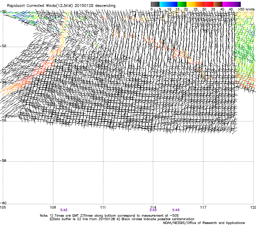
Task: Click the '>50 knots' legend label
Action: point(246,9)
